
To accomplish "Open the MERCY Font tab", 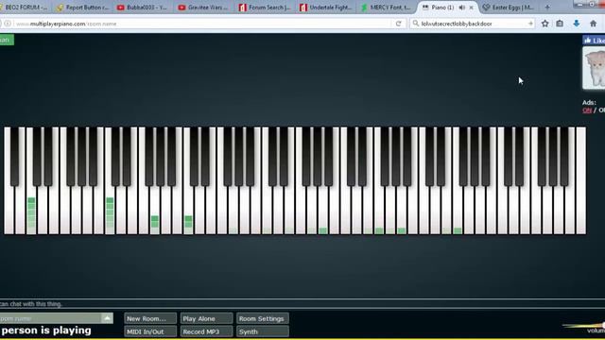I will click(x=387, y=7).
